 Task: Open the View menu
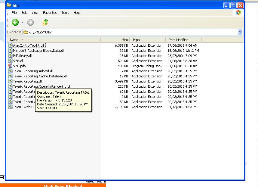[35, 13]
